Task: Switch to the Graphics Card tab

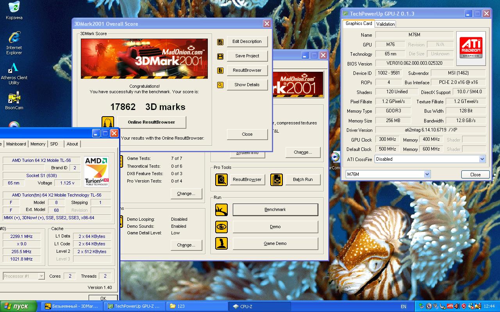Action: coord(359,23)
